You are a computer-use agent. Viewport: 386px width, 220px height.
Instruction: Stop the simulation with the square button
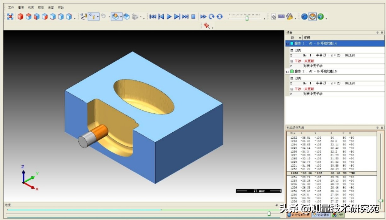tap(193, 17)
